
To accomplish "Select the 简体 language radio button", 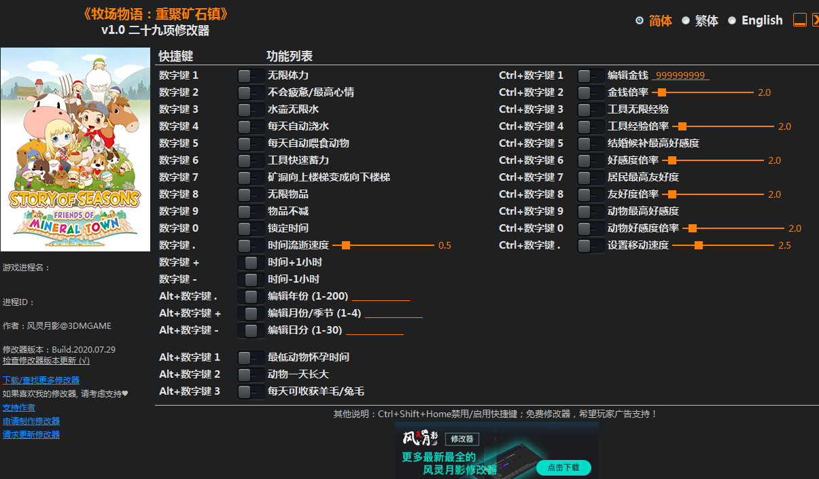I will point(640,20).
